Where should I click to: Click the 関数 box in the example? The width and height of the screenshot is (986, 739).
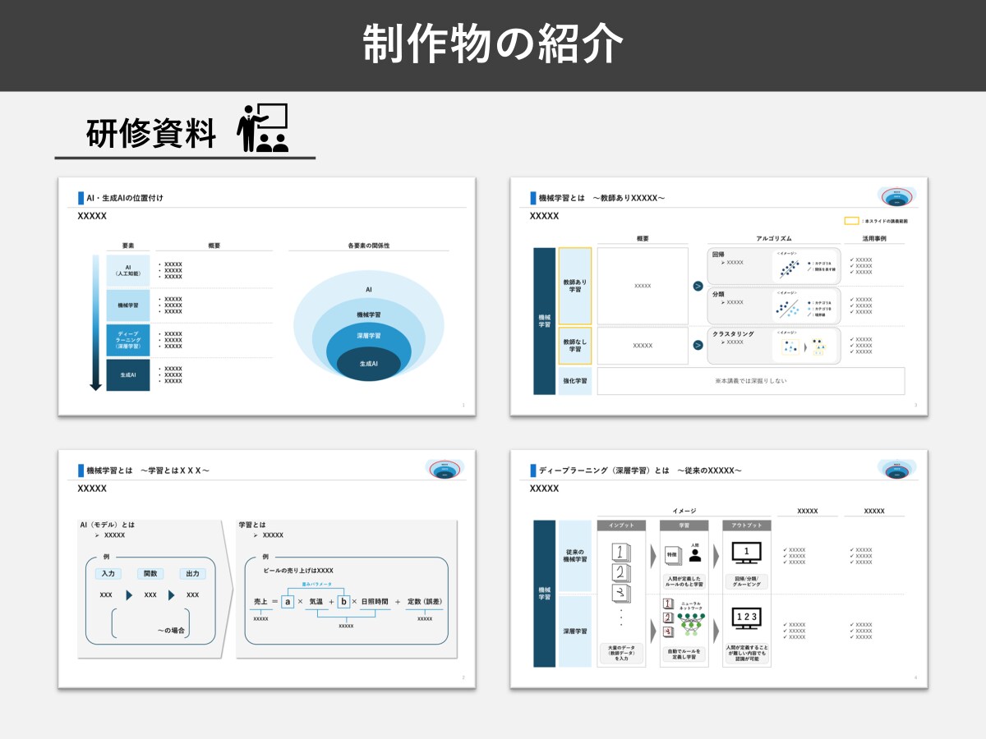pyautogui.click(x=150, y=574)
